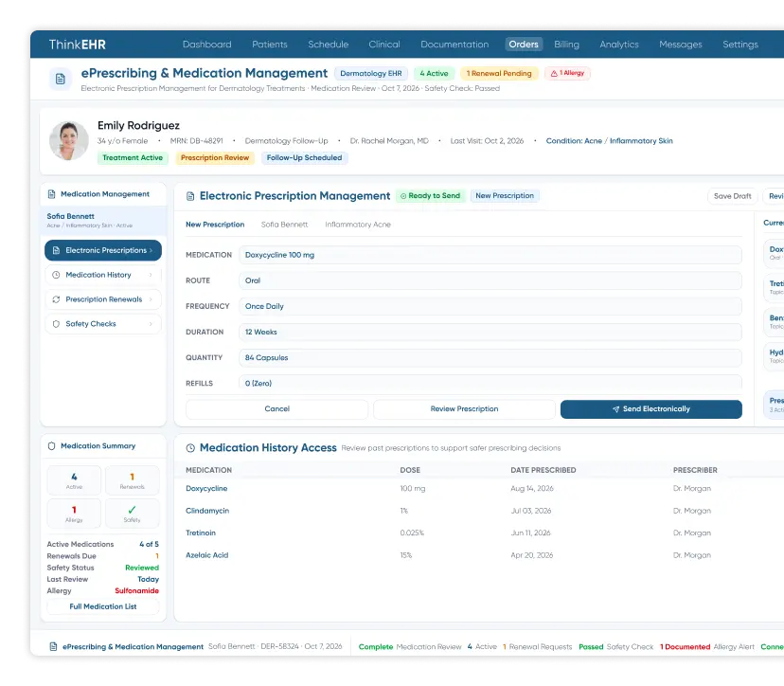Screen dimensions: 784x686
Task: Click the Route field showing Oral
Action: [490, 280]
